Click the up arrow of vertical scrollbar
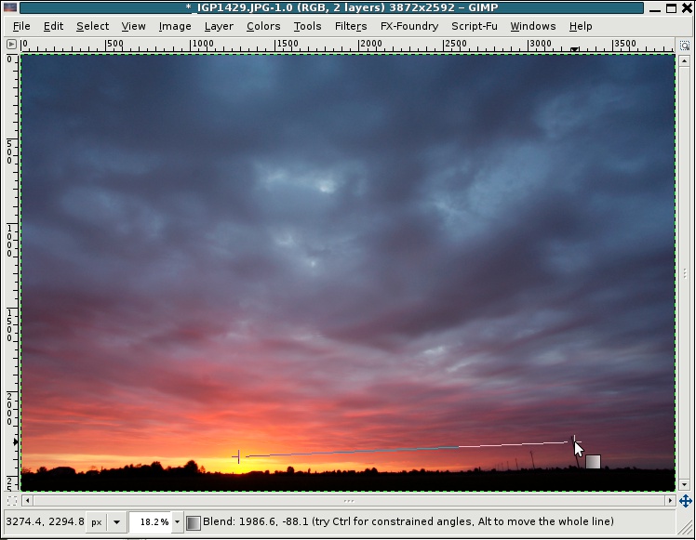 [x=685, y=60]
